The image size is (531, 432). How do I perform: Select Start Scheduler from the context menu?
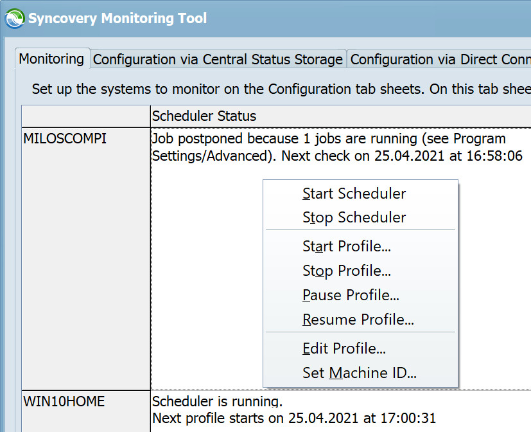pos(354,193)
